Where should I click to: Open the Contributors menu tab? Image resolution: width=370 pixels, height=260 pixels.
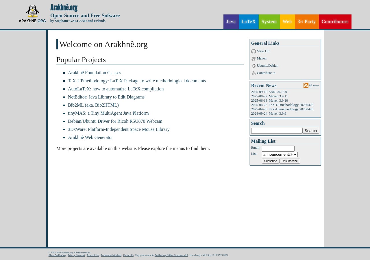click(x=335, y=22)
